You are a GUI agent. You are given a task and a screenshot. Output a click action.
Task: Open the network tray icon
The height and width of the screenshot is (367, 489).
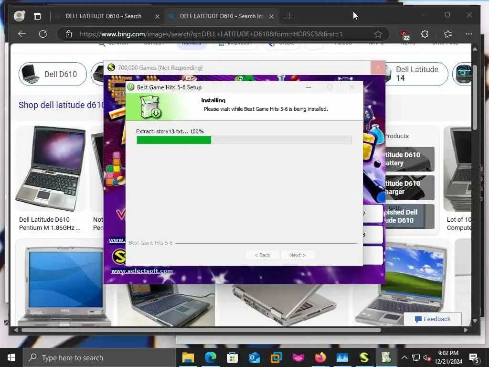click(416, 357)
